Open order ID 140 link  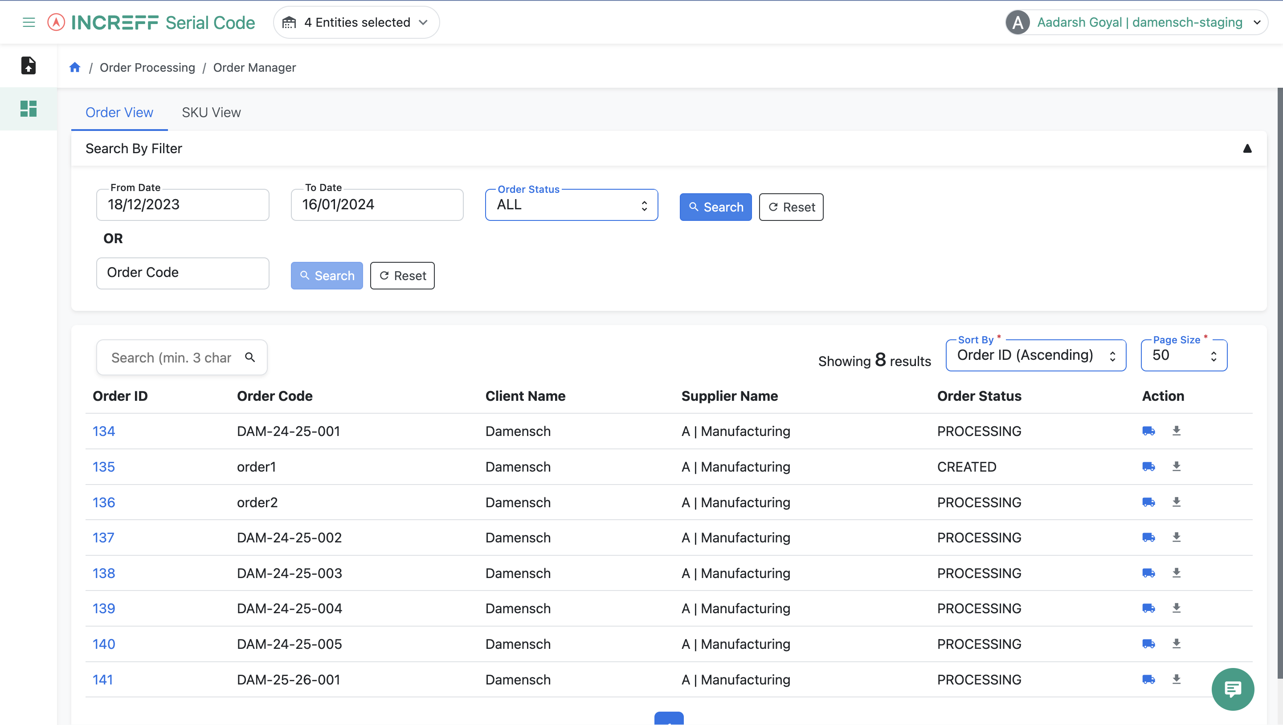[x=104, y=644]
